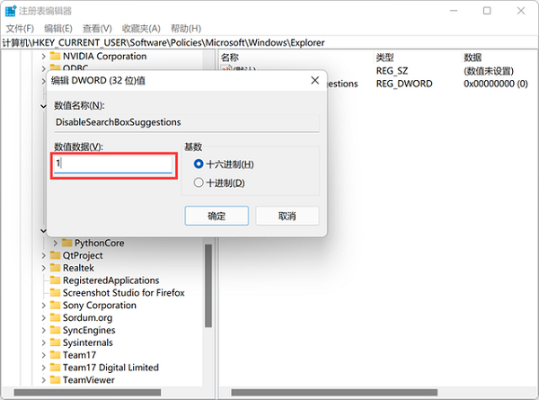Click the Realtek folder icon

tap(54, 268)
